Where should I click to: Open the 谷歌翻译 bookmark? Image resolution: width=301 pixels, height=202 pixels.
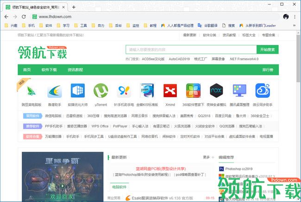pyautogui.click(x=207, y=25)
